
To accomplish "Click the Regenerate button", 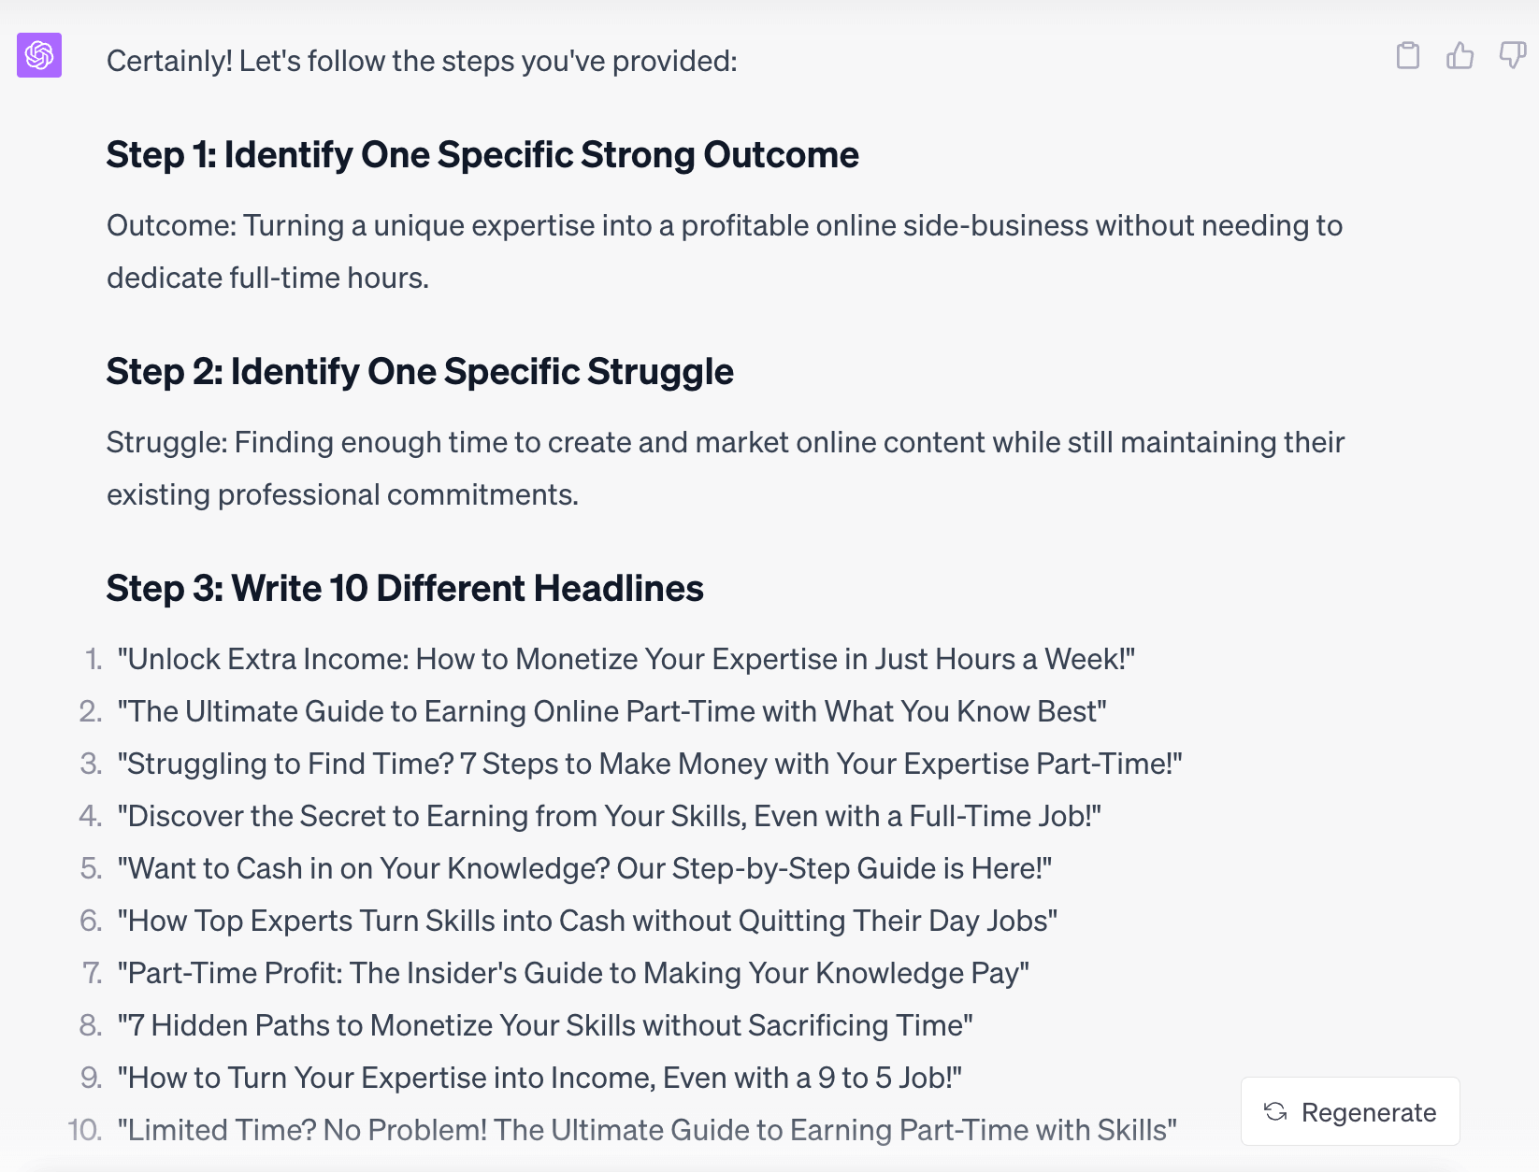I will (x=1349, y=1111).
